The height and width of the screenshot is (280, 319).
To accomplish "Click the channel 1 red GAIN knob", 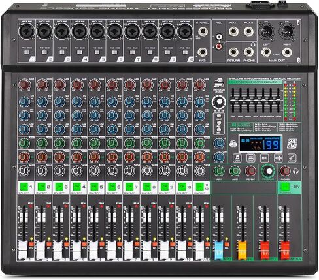I will [x=24, y=84].
